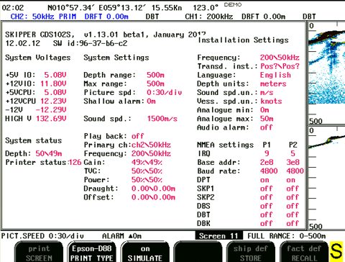Click the CH1: 200kHz header
Image resolution: width=345 pixels, height=262 pixels.
[209, 17]
